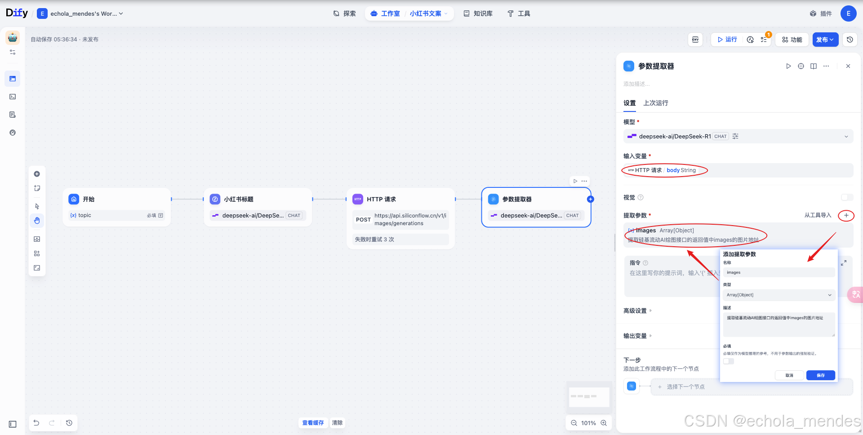
Task: Select the HTTP 请求 node on canvas
Action: 401,218
